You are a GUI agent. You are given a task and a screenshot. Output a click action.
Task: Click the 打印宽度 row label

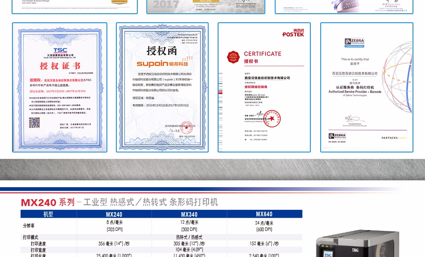[x=38, y=250]
